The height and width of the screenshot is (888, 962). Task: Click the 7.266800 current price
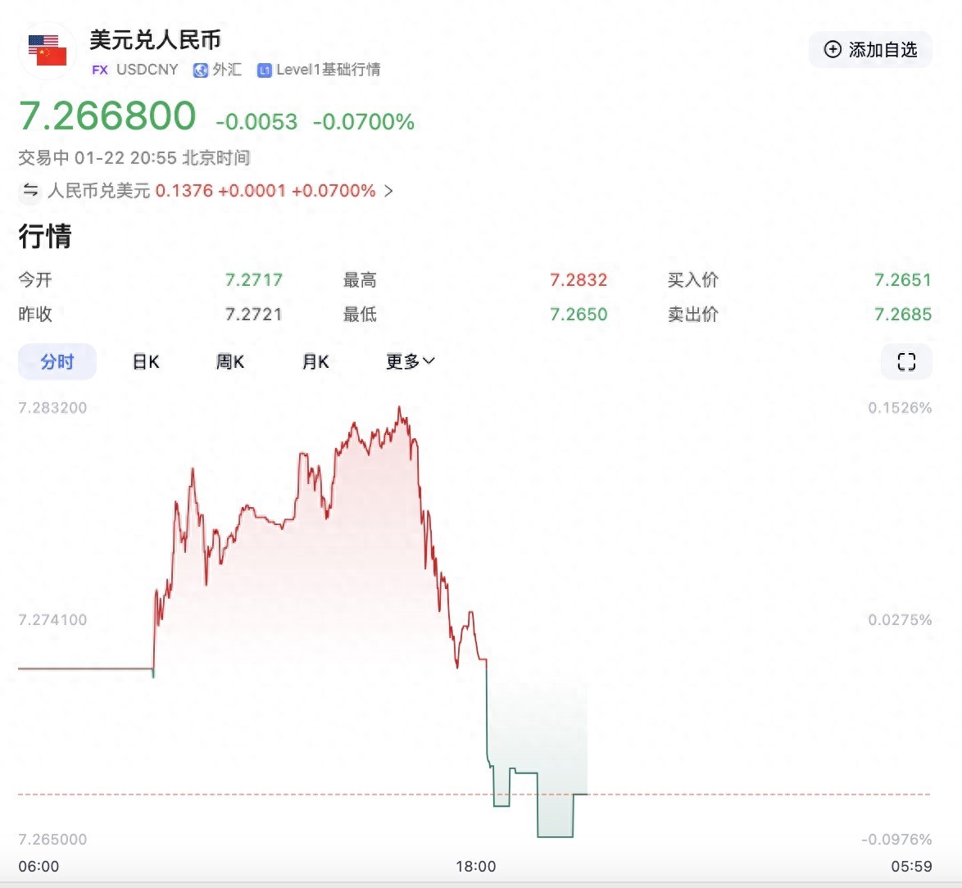tap(107, 116)
